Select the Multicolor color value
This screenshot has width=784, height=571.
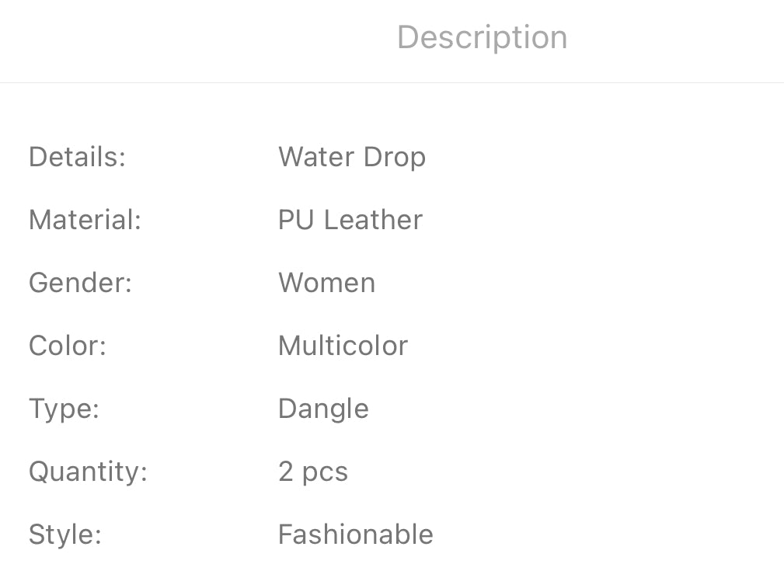click(343, 346)
